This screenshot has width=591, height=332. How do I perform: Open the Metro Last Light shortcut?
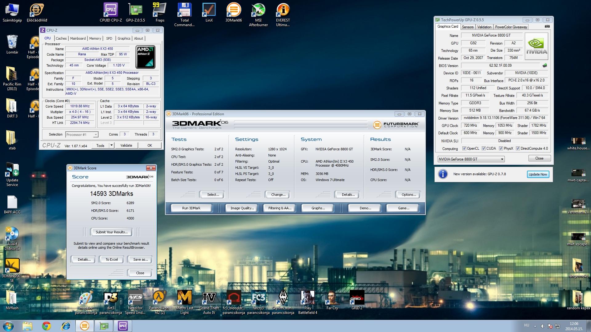pyautogui.click(x=184, y=302)
